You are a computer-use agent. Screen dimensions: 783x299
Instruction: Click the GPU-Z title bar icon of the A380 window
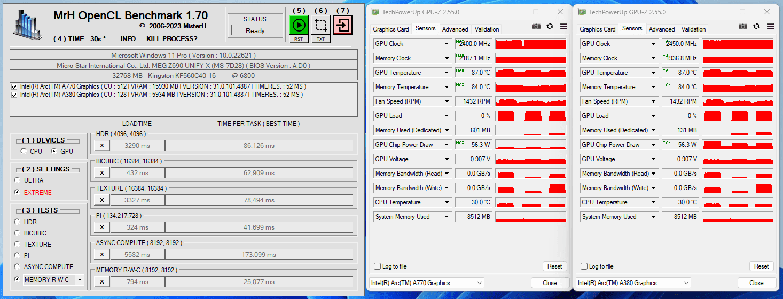(582, 12)
